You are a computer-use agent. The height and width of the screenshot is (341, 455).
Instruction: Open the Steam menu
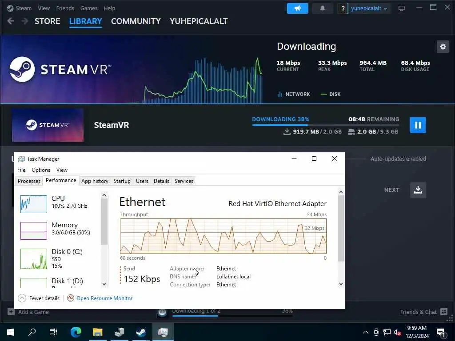(24, 8)
